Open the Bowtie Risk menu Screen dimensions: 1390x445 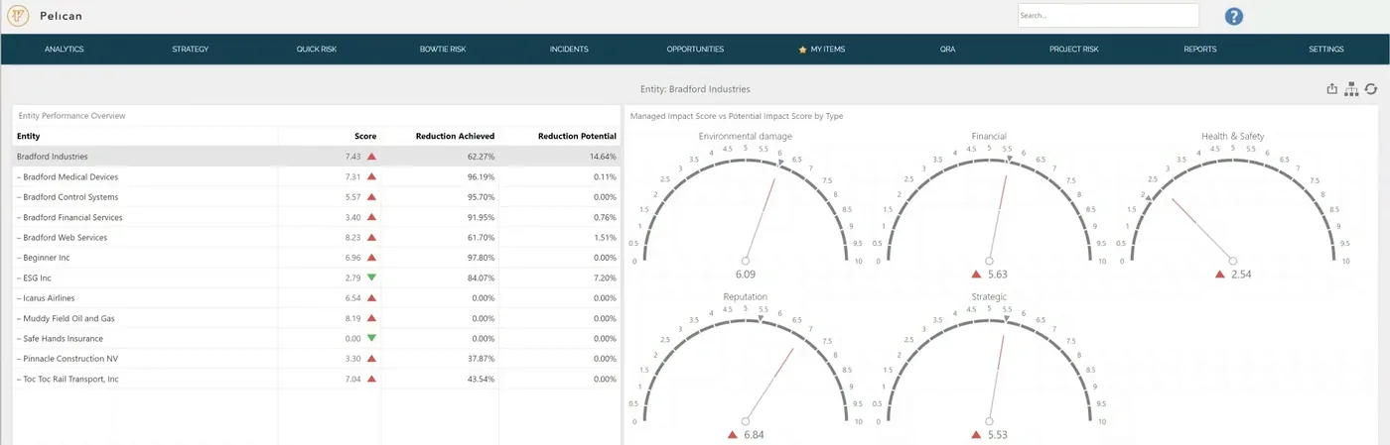[x=443, y=49]
